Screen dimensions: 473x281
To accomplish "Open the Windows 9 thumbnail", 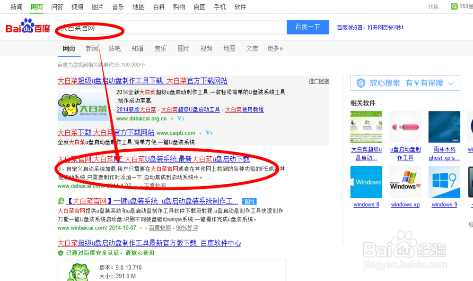I will click(444, 182).
